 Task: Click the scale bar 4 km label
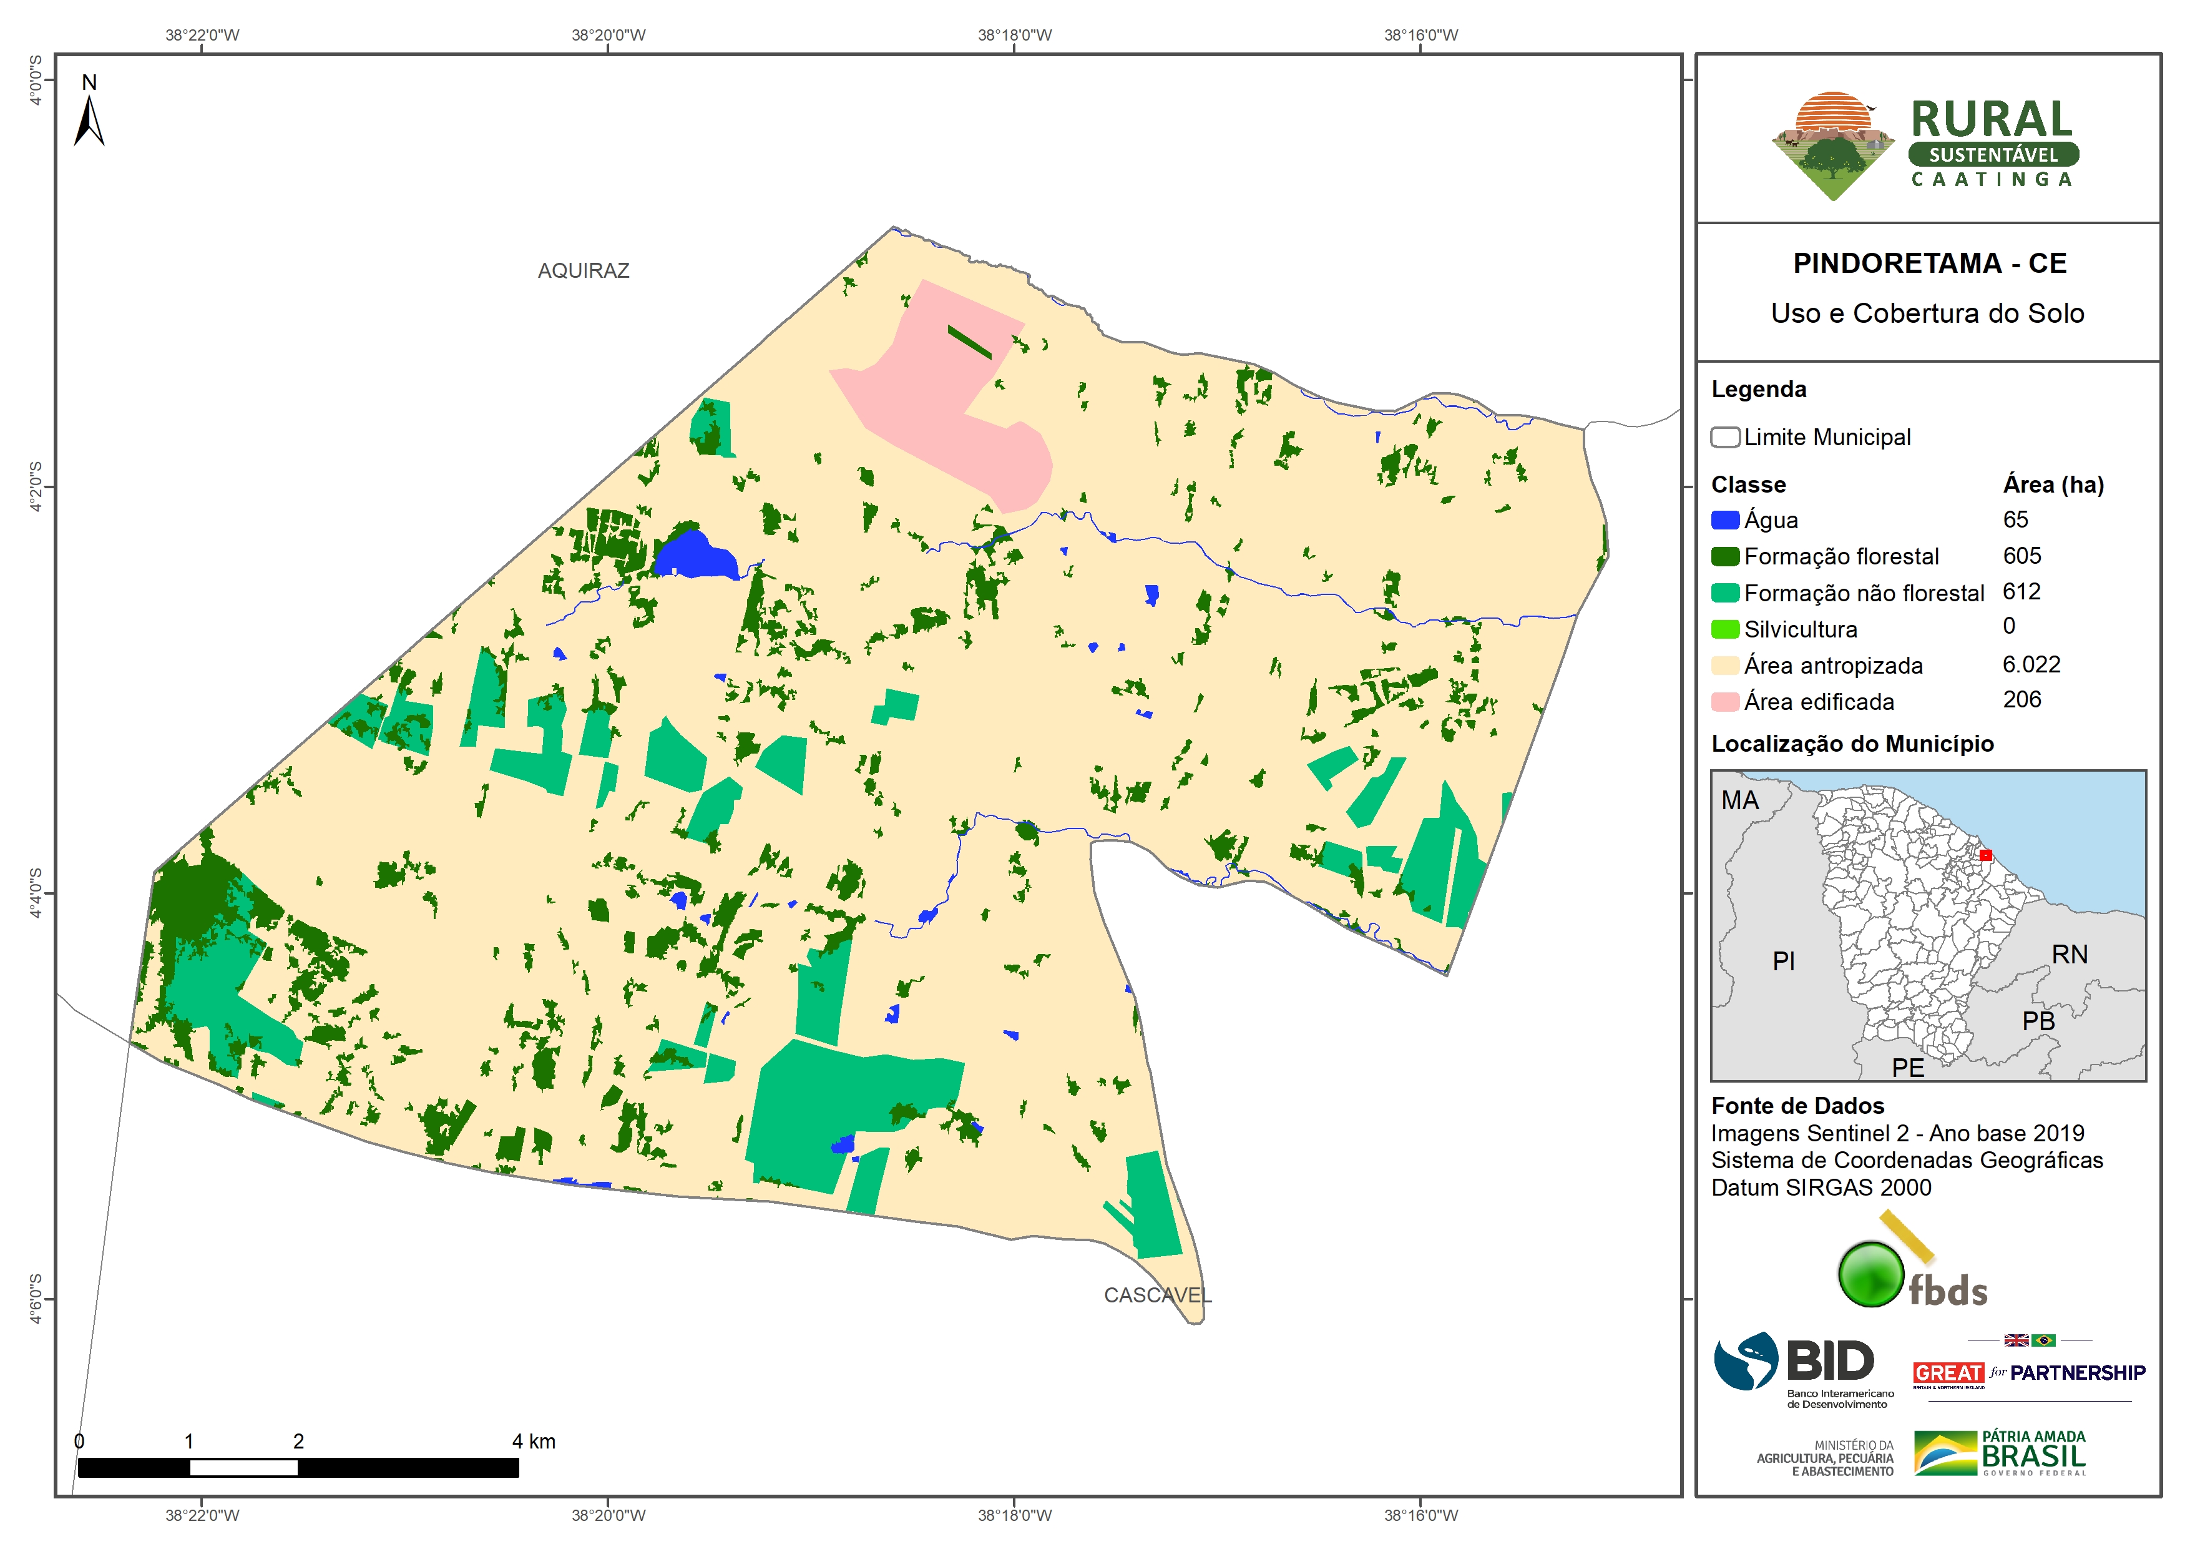533,1441
